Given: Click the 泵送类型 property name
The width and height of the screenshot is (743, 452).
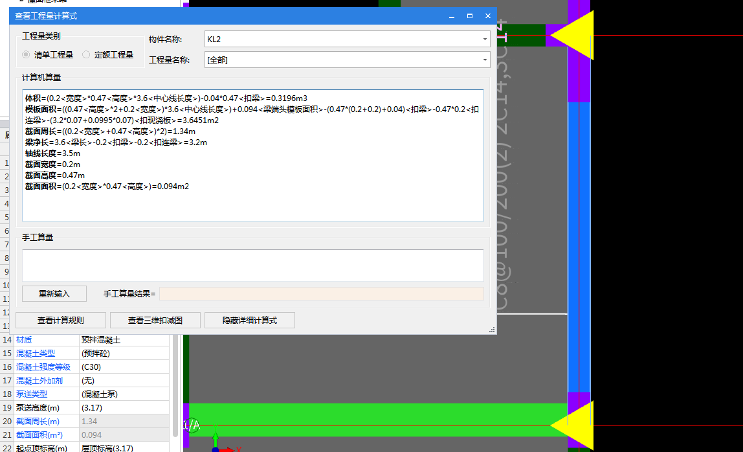Looking at the screenshot, I should click(32, 394).
